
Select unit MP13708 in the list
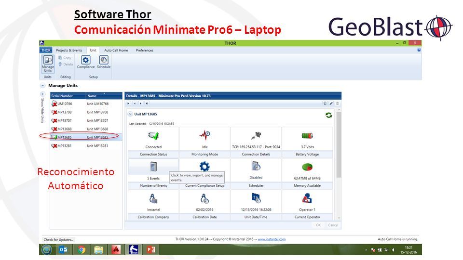coord(86,112)
